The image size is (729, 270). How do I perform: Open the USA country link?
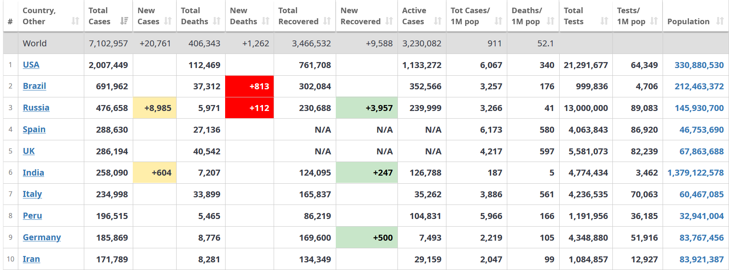[x=31, y=65]
